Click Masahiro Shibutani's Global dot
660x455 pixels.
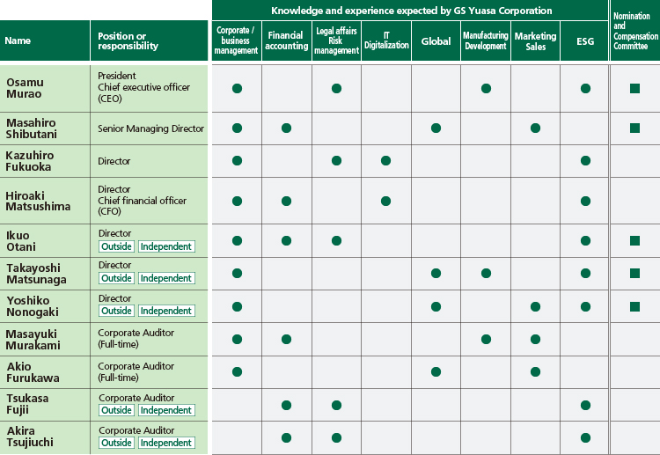436,128
